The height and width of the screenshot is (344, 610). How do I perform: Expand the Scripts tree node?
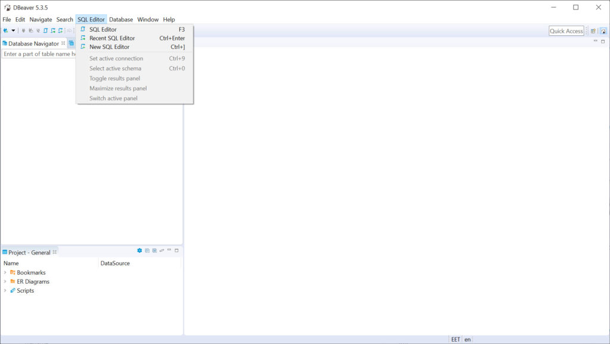coord(5,291)
